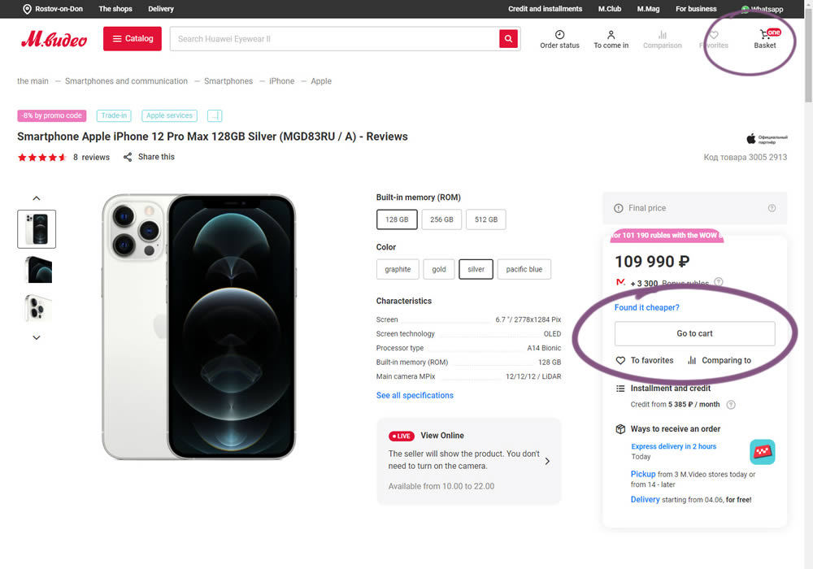Expand the View Online live panel arrow
The width and height of the screenshot is (813, 569).
point(547,461)
